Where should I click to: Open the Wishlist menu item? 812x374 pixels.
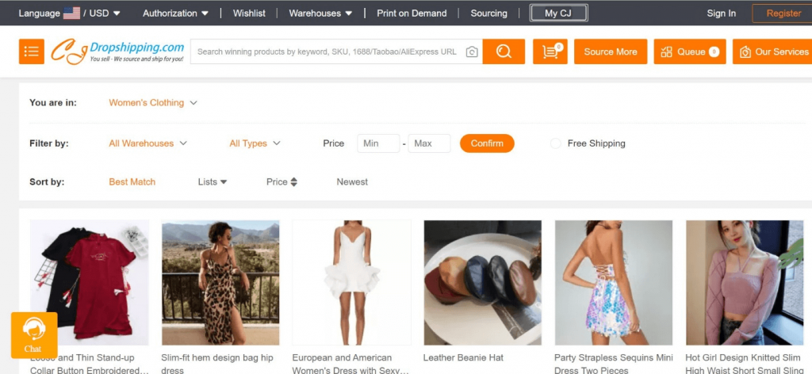(x=249, y=13)
